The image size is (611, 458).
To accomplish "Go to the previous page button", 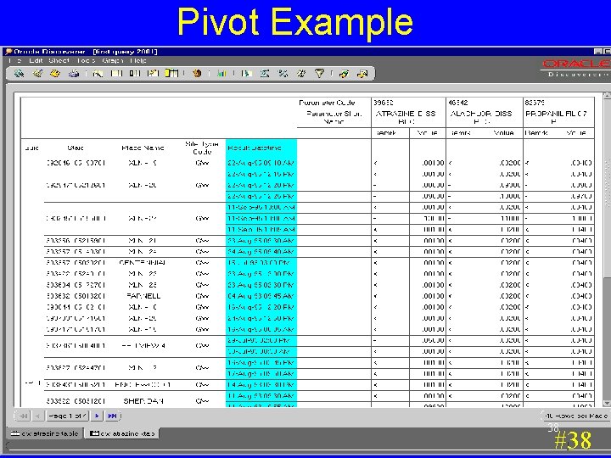I will [37, 416].
